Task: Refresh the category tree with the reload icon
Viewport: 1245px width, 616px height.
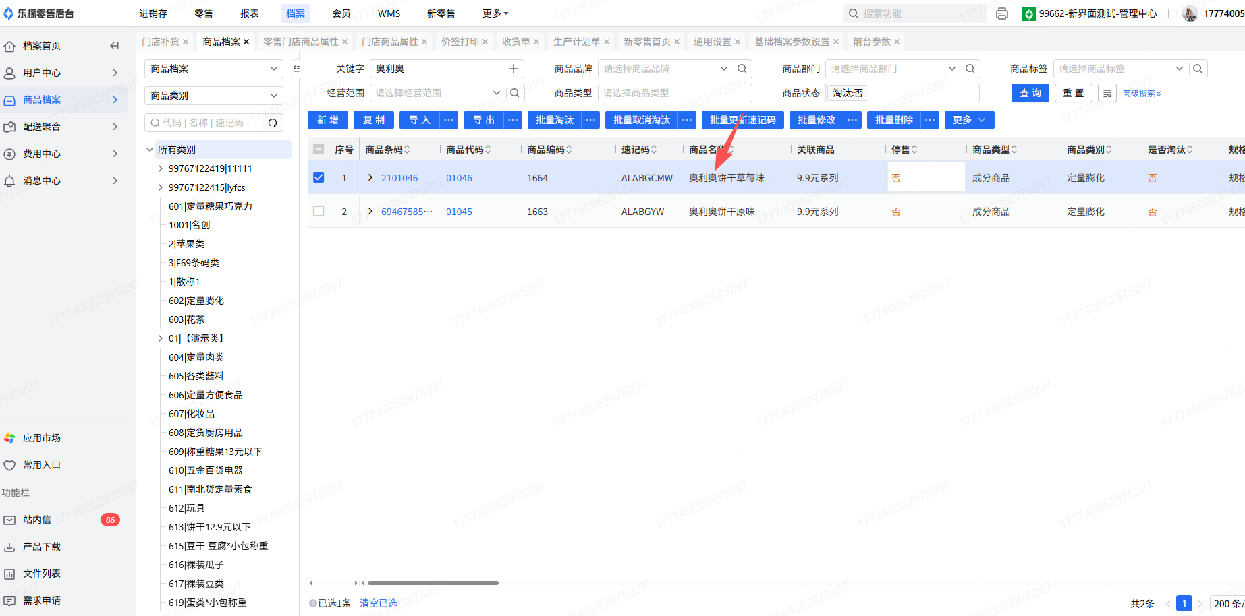Action: (273, 123)
